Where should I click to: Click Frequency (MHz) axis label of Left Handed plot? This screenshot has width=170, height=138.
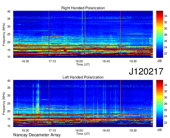coord(4,103)
